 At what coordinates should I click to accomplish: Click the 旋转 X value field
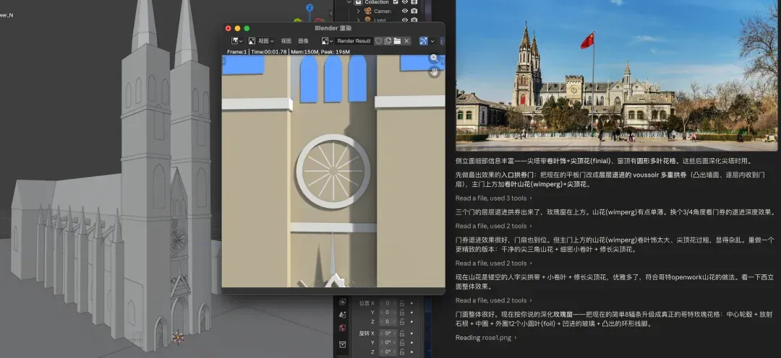click(x=387, y=333)
